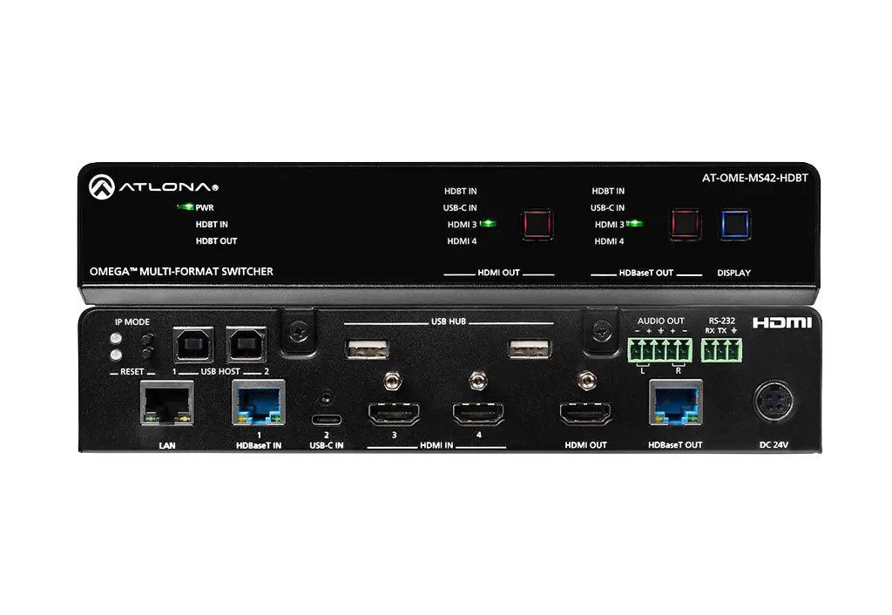Click USB-C IN label in HDBaseT OUT group

pos(607,207)
